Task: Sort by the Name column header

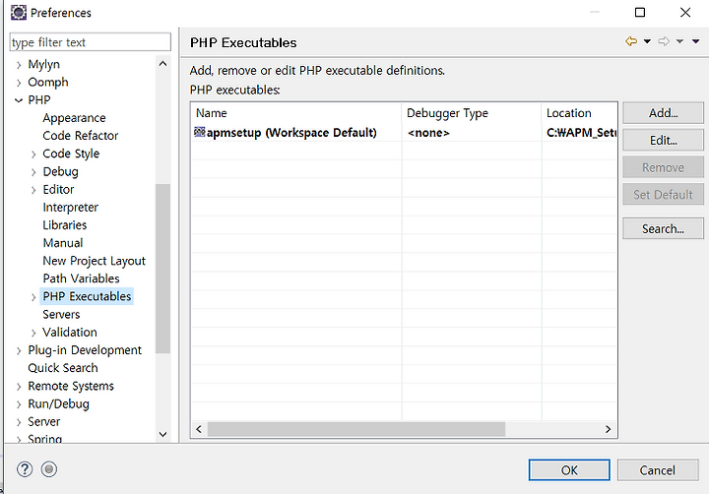Action: (x=296, y=113)
